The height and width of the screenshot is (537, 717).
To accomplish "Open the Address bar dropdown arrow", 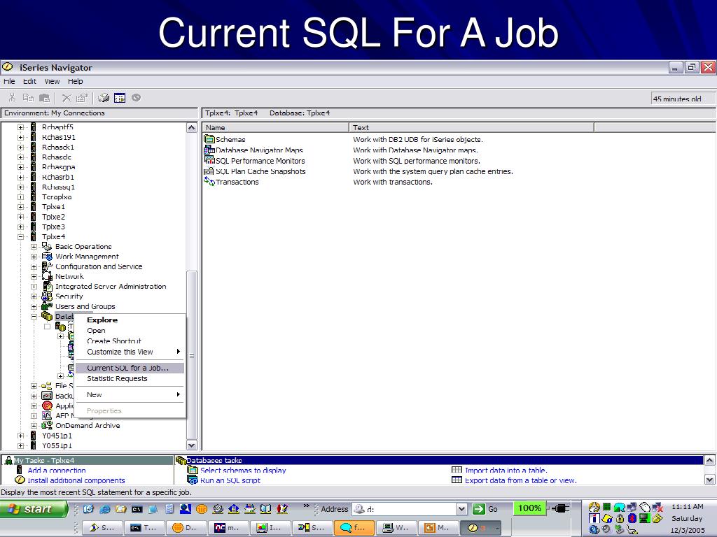I will pyautogui.click(x=461, y=509).
